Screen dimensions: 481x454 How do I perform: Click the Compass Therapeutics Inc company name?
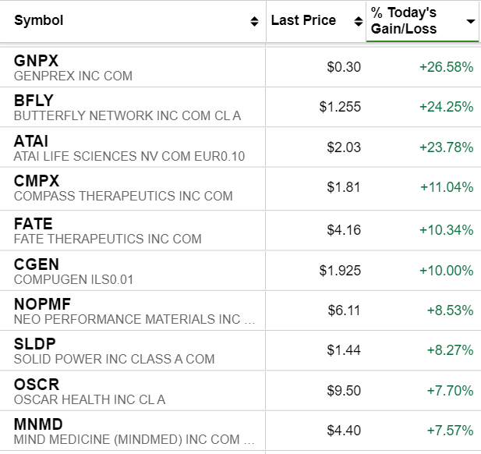point(123,196)
